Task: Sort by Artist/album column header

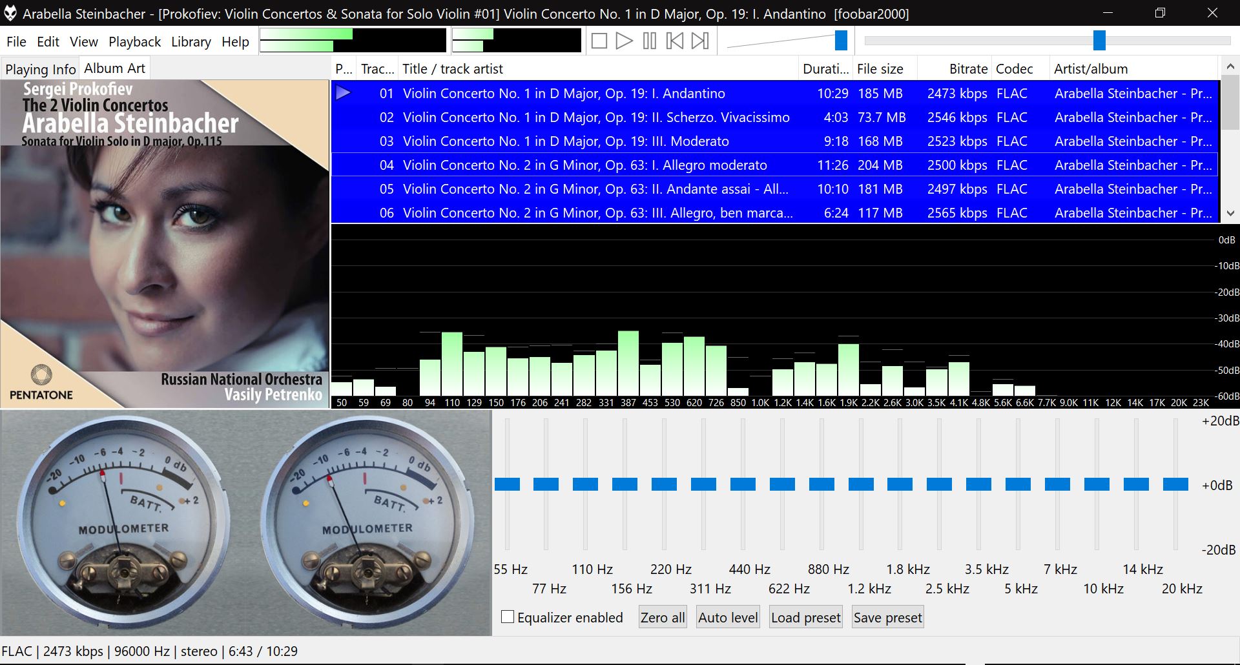Action: 1133,69
